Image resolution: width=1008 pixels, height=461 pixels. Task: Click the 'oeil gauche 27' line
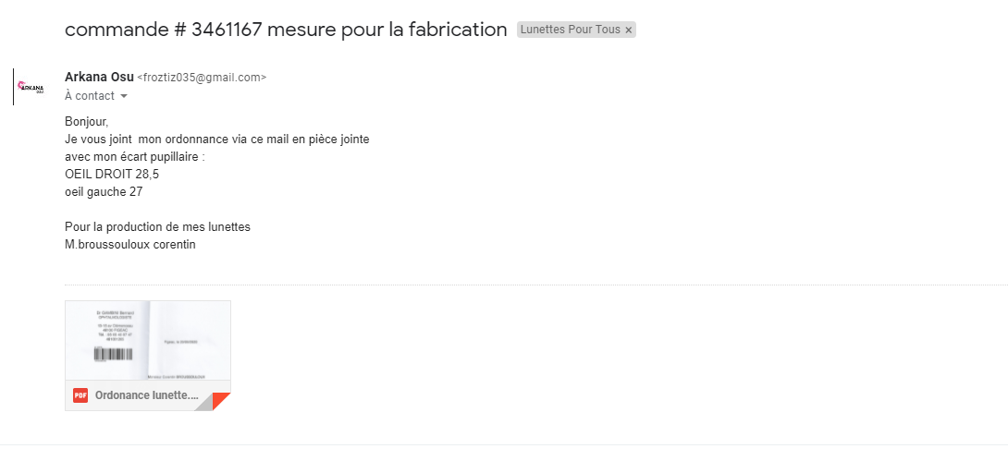(104, 192)
